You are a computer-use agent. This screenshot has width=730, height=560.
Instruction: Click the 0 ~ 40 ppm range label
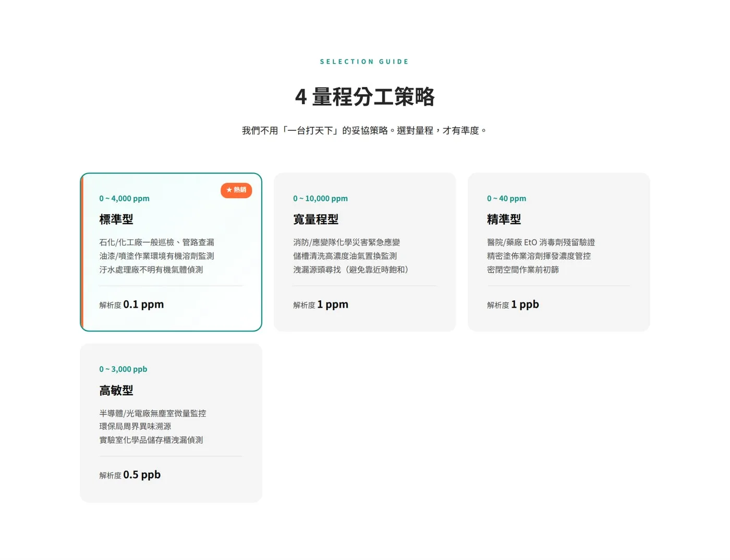tap(507, 199)
